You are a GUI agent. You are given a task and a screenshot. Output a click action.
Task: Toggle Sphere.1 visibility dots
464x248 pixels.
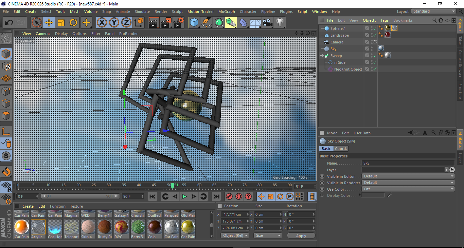372,28
